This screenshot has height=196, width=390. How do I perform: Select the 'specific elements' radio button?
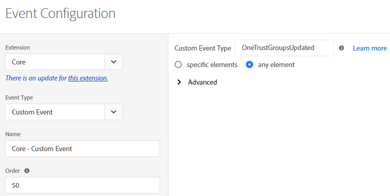(178, 64)
